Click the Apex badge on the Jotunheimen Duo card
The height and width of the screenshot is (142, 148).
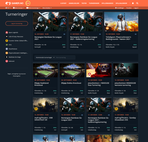(89, 74)
